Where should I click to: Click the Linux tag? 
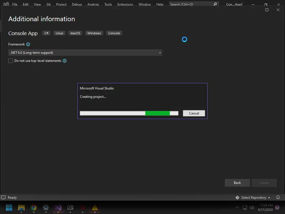click(x=60, y=33)
